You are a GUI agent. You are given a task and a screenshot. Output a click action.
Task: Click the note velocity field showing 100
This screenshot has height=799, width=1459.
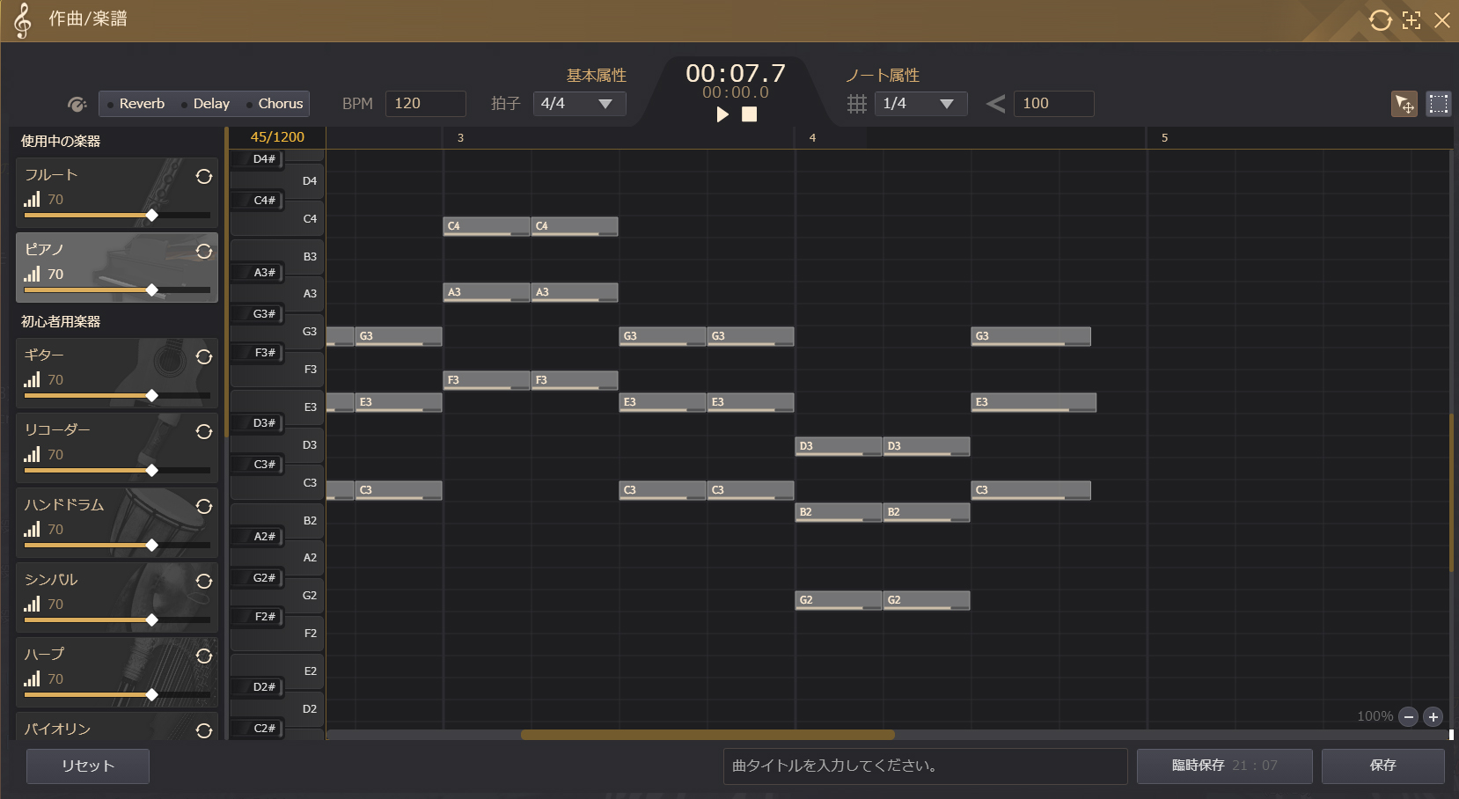point(1054,104)
